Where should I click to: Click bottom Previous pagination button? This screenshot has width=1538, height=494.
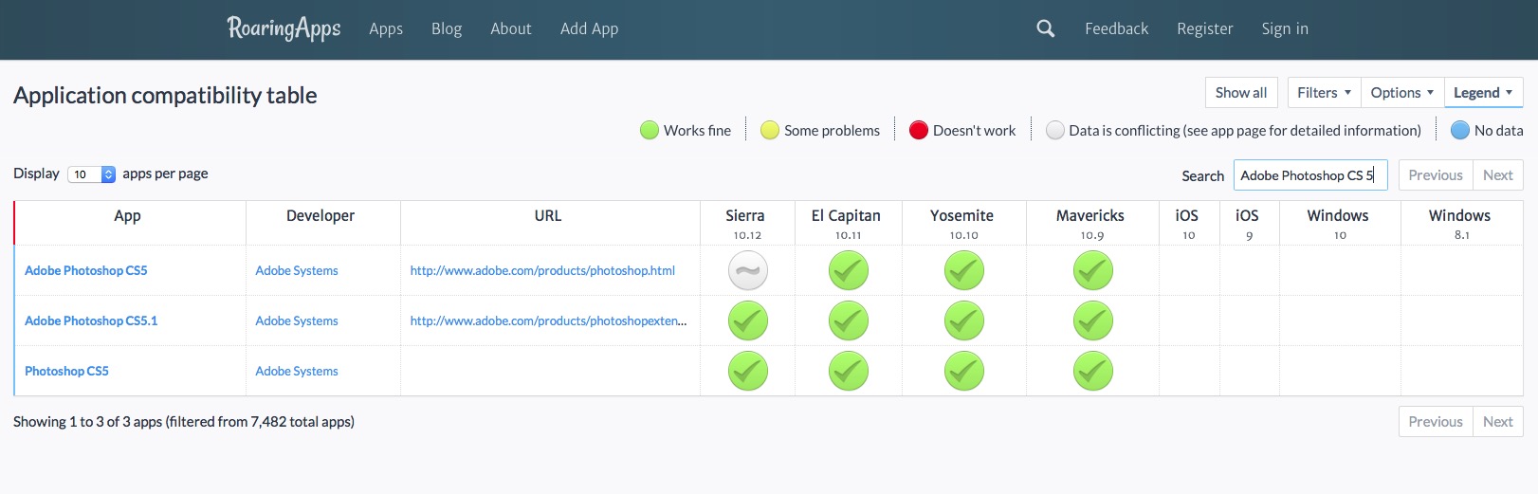(1436, 421)
